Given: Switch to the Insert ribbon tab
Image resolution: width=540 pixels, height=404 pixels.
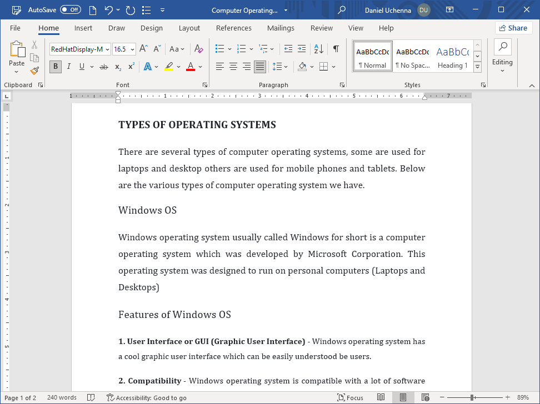Looking at the screenshot, I should click(83, 28).
